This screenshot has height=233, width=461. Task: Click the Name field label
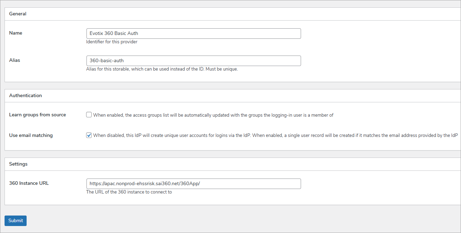click(15, 33)
